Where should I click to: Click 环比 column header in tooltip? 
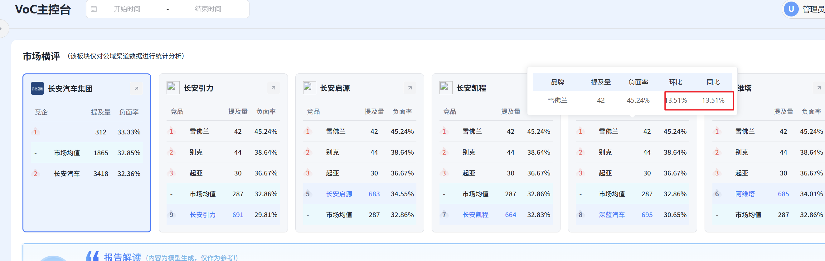676,82
